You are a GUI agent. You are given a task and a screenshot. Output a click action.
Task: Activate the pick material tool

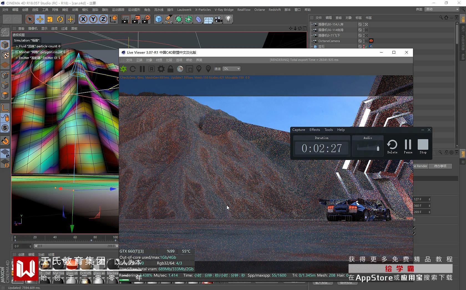pyautogui.click(x=208, y=69)
